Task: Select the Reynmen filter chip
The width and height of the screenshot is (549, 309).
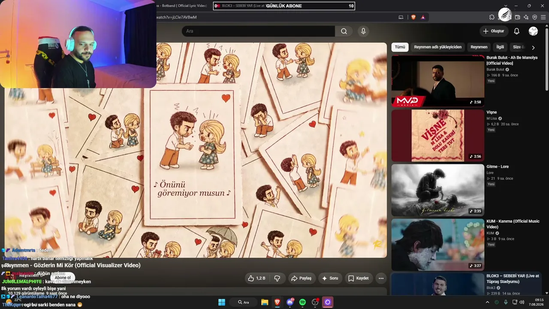Action: point(479,47)
